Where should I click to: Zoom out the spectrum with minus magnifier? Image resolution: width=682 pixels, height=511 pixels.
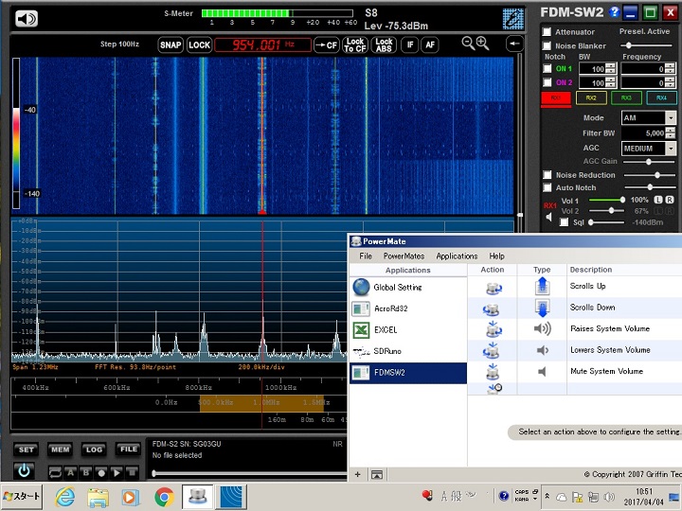tap(468, 43)
